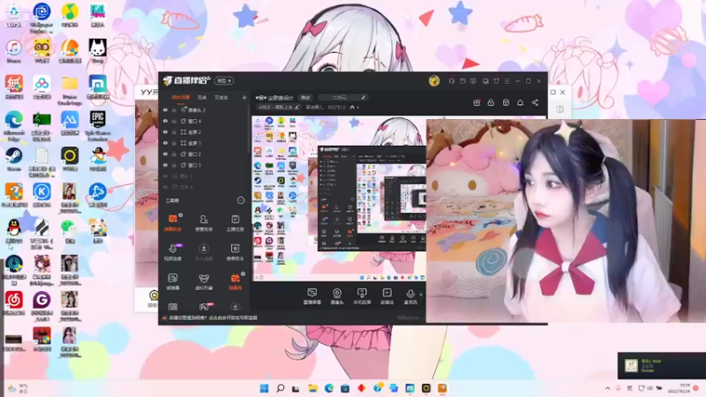Show hidden system tray icons chevron
This screenshot has width=706, height=397.
[607, 388]
